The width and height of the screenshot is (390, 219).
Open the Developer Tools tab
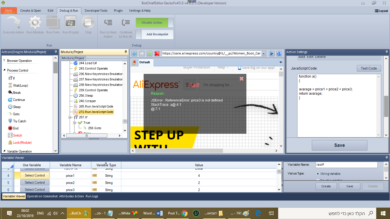tap(96, 11)
